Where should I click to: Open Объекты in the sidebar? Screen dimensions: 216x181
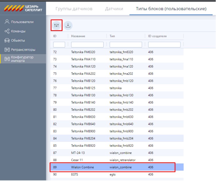coord(23,41)
